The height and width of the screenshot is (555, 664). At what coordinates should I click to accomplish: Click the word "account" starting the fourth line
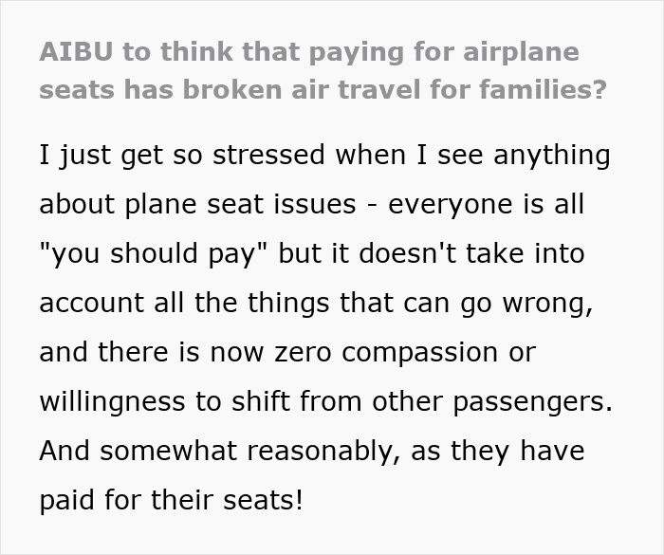pyautogui.click(x=99, y=303)
